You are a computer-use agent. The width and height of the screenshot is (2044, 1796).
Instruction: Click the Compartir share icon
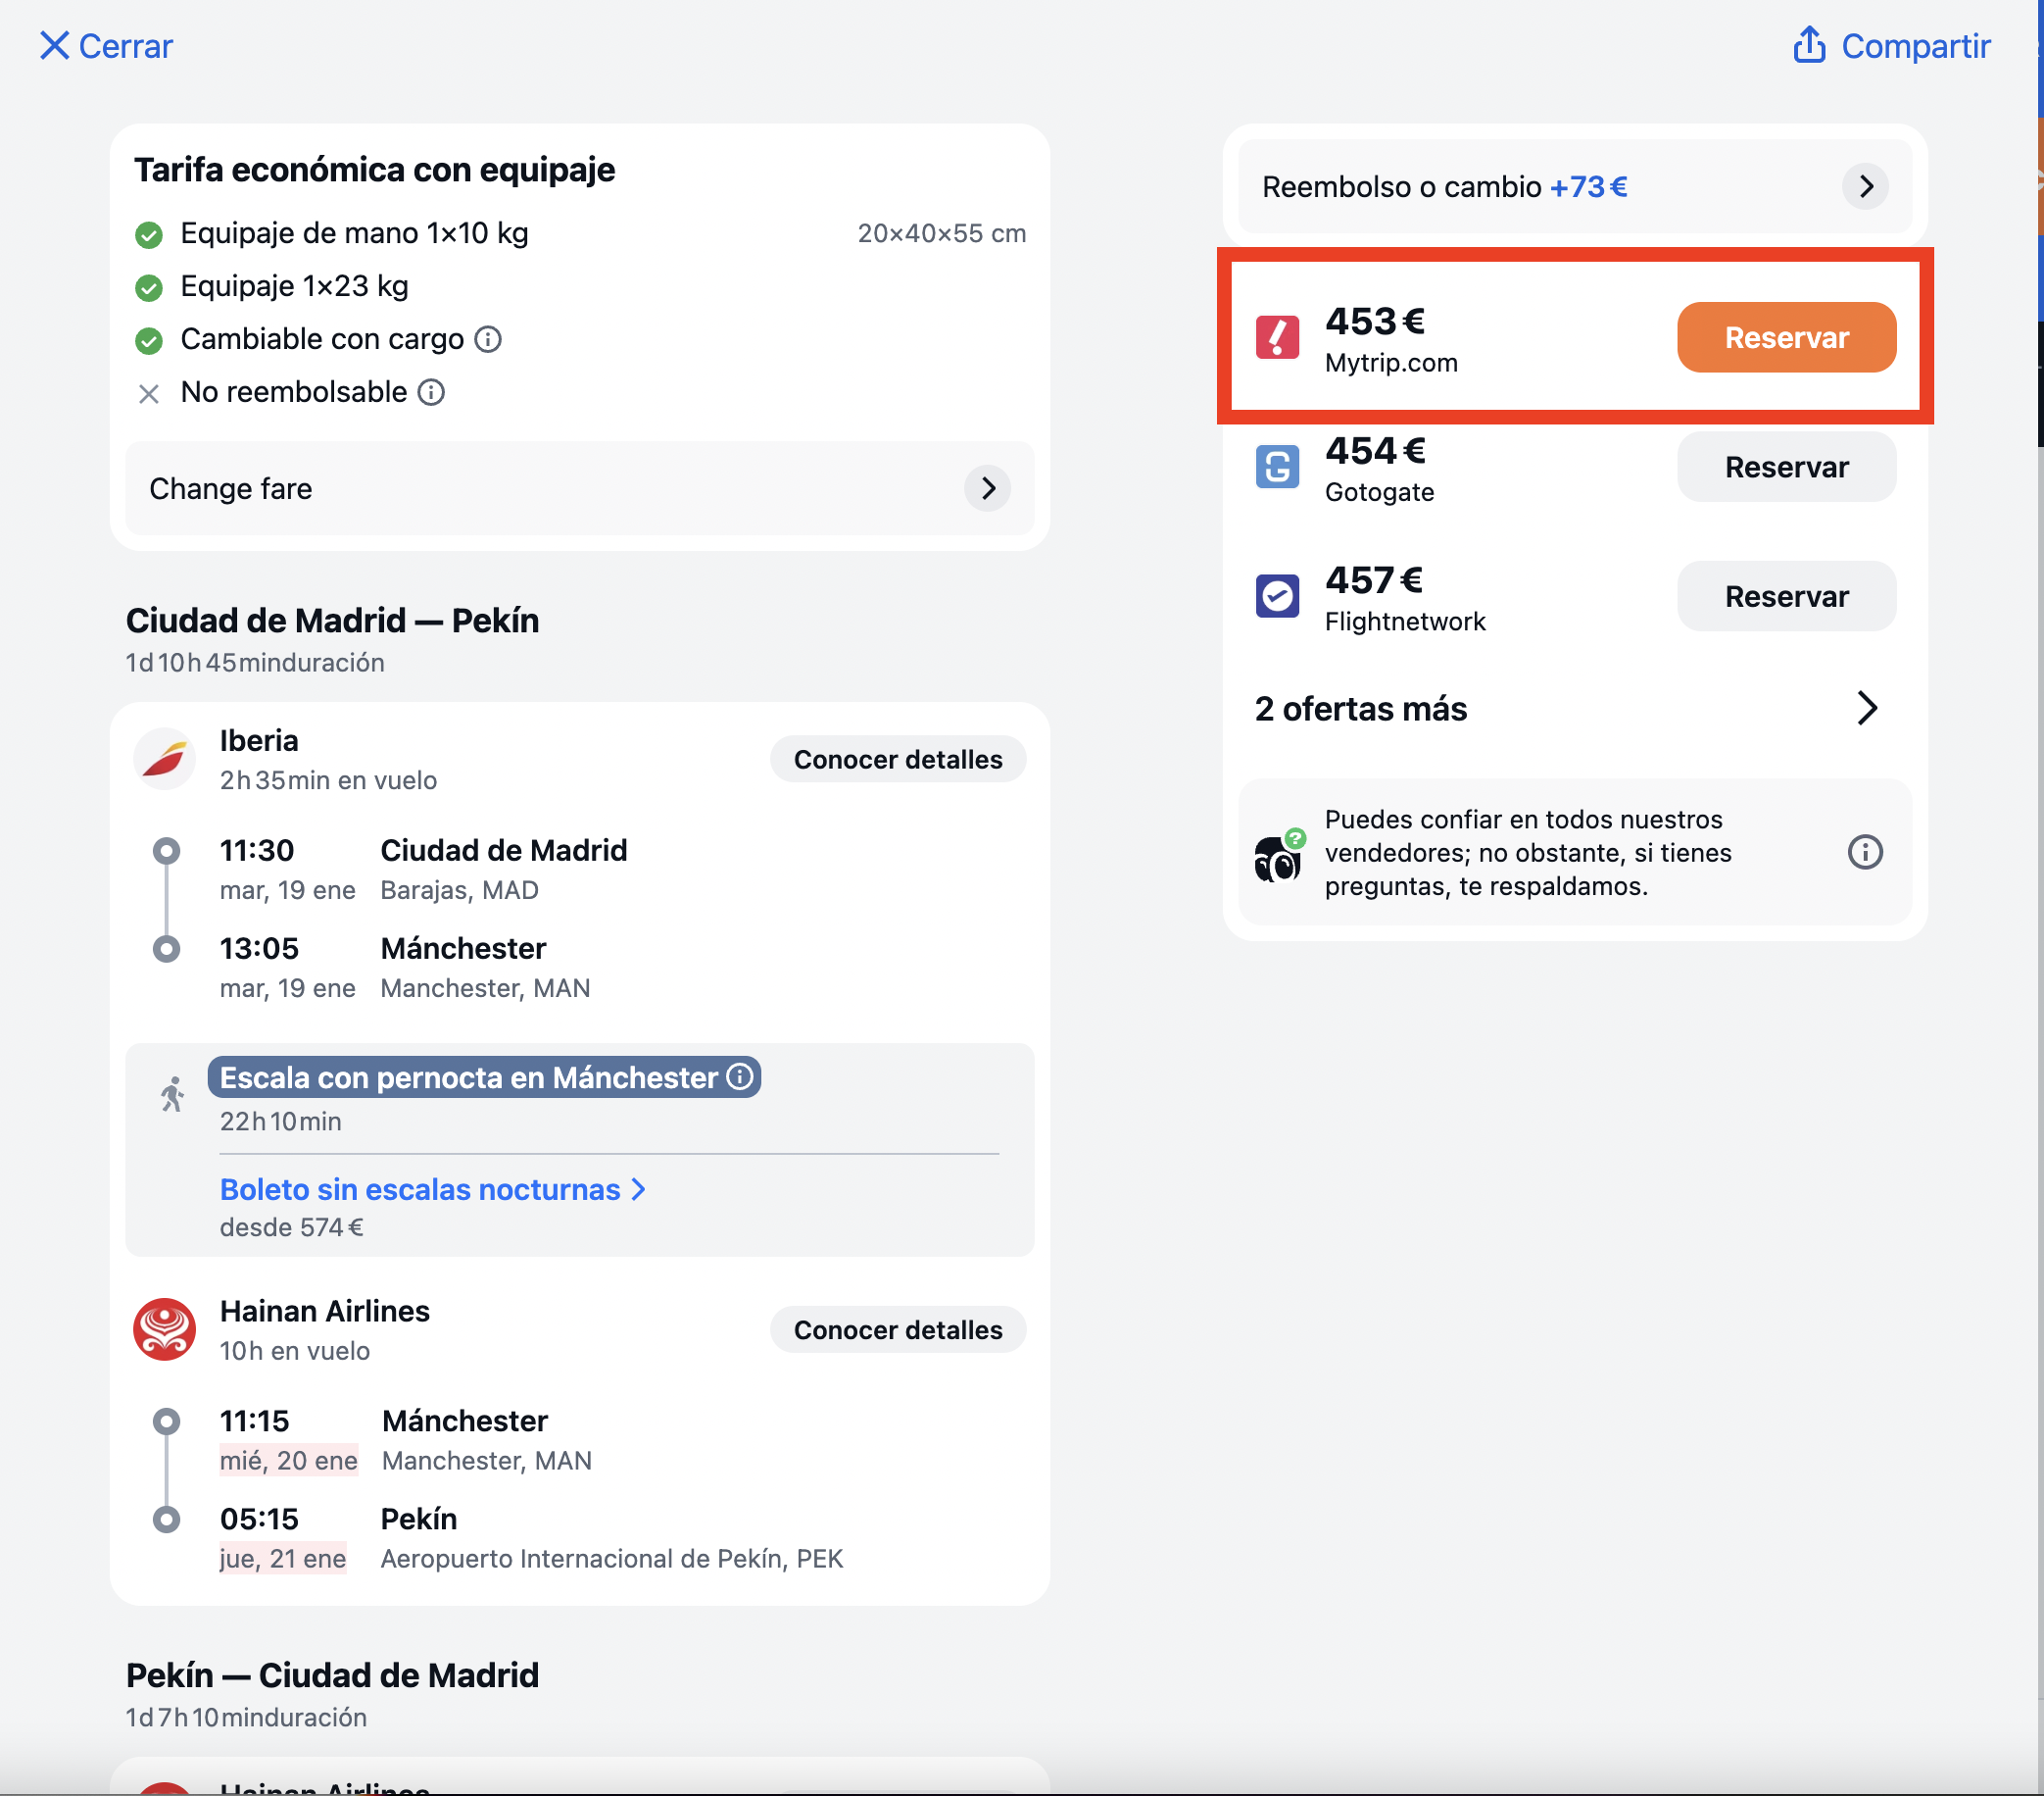[x=1809, y=45]
